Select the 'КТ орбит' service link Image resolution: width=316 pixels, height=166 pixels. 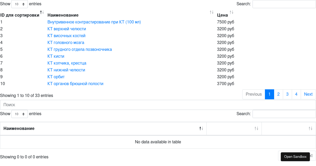coord(56,77)
